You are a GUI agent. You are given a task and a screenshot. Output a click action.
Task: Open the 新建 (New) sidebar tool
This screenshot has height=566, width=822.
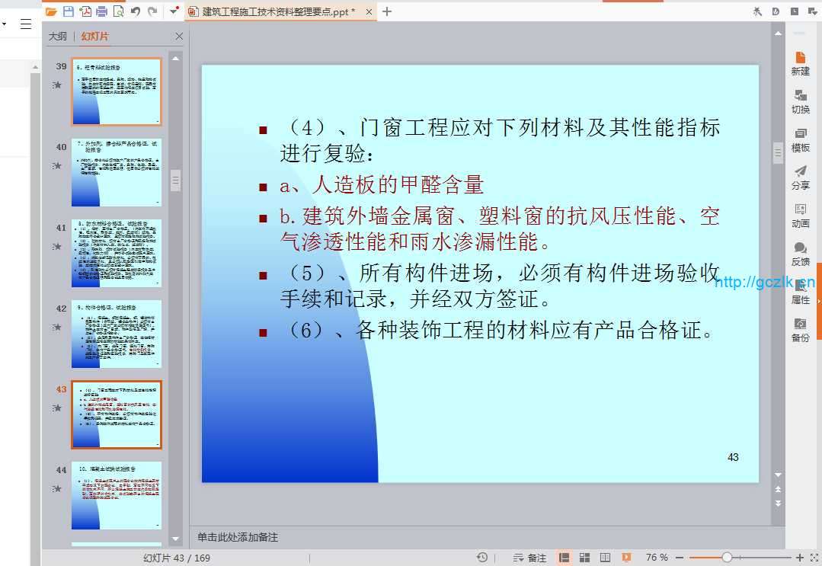800,63
